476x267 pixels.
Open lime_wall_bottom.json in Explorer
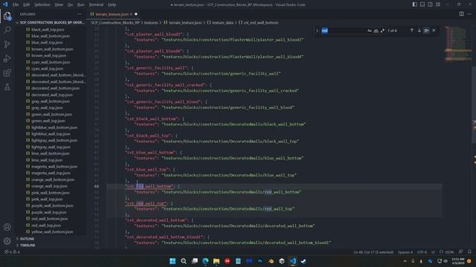[x=51, y=154]
